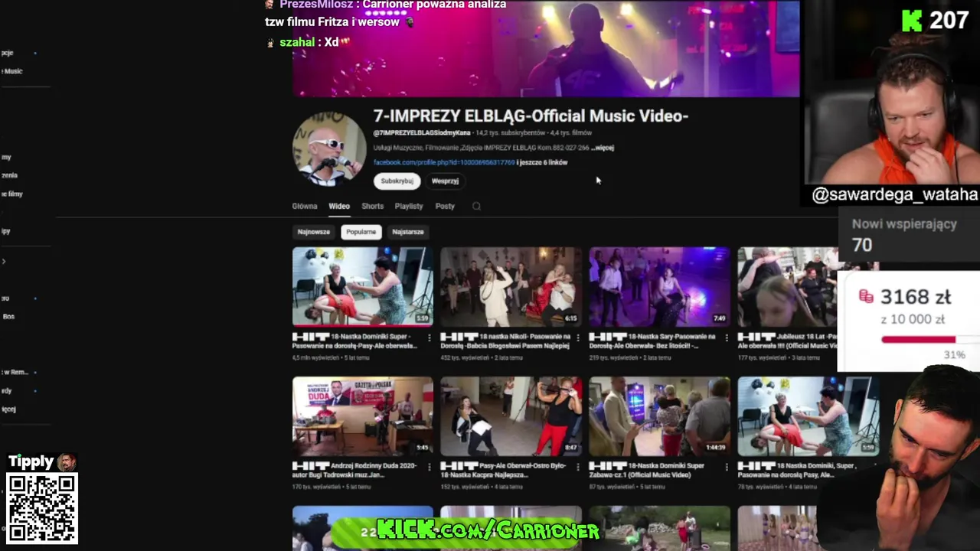Image resolution: width=980 pixels, height=551 pixels.
Task: Click the 3168 zł donation progress bar
Action: coord(929,339)
